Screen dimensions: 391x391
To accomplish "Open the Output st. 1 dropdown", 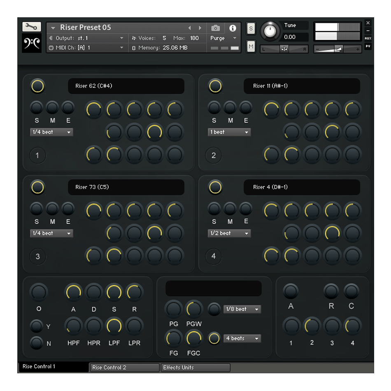I will [x=86, y=38].
